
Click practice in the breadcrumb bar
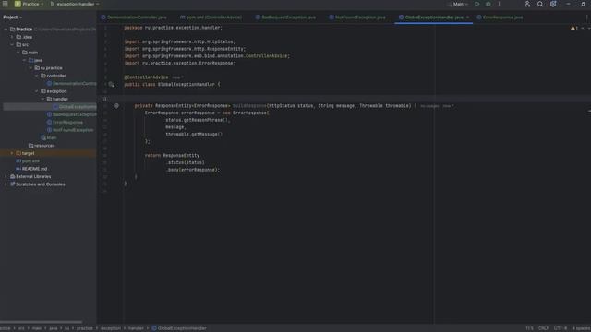click(x=84, y=328)
